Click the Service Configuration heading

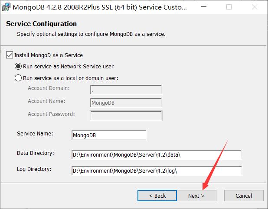(41, 24)
